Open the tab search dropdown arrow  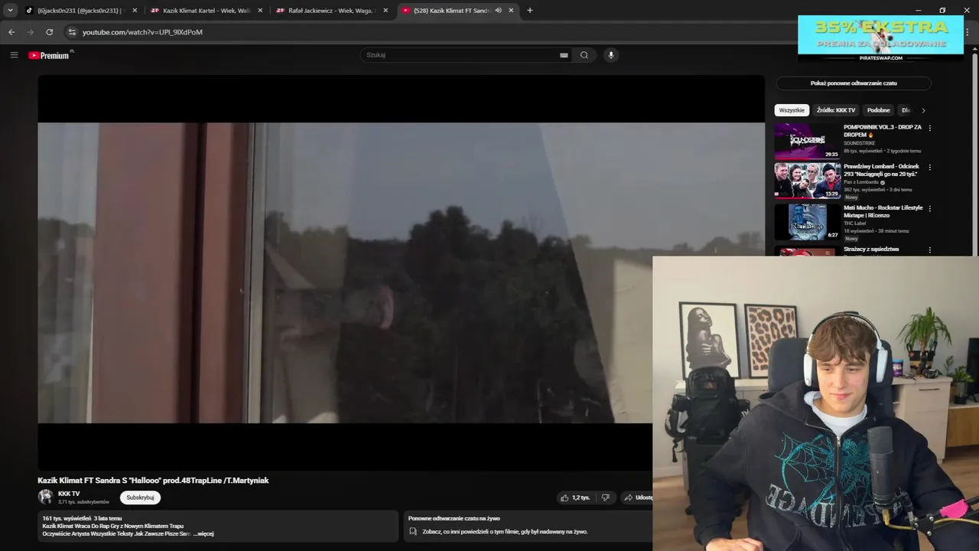click(10, 10)
